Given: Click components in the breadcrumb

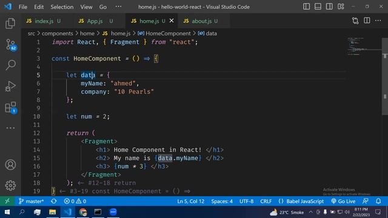Looking at the screenshot, I should pos(57,33).
